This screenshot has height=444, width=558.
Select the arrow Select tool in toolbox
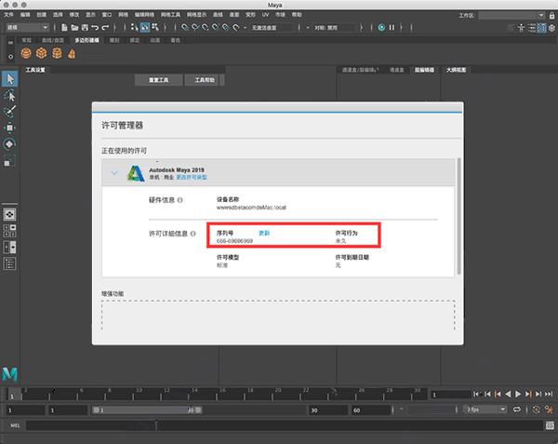point(9,79)
